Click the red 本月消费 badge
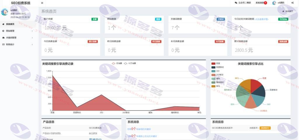 pos(220,42)
